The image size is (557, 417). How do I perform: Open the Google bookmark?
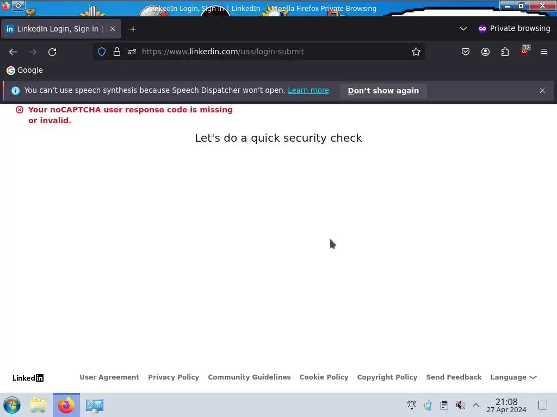pos(24,70)
